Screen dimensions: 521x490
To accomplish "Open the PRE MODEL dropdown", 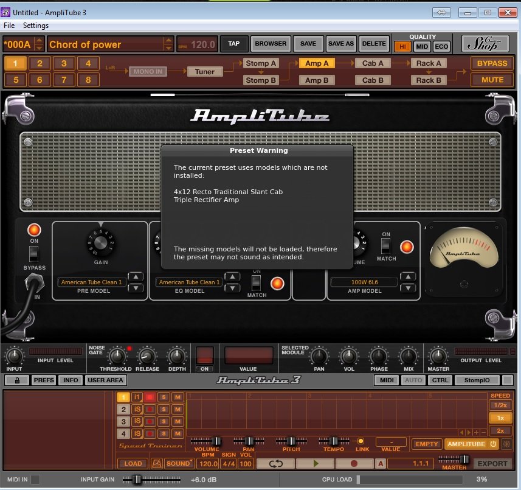I will point(91,282).
